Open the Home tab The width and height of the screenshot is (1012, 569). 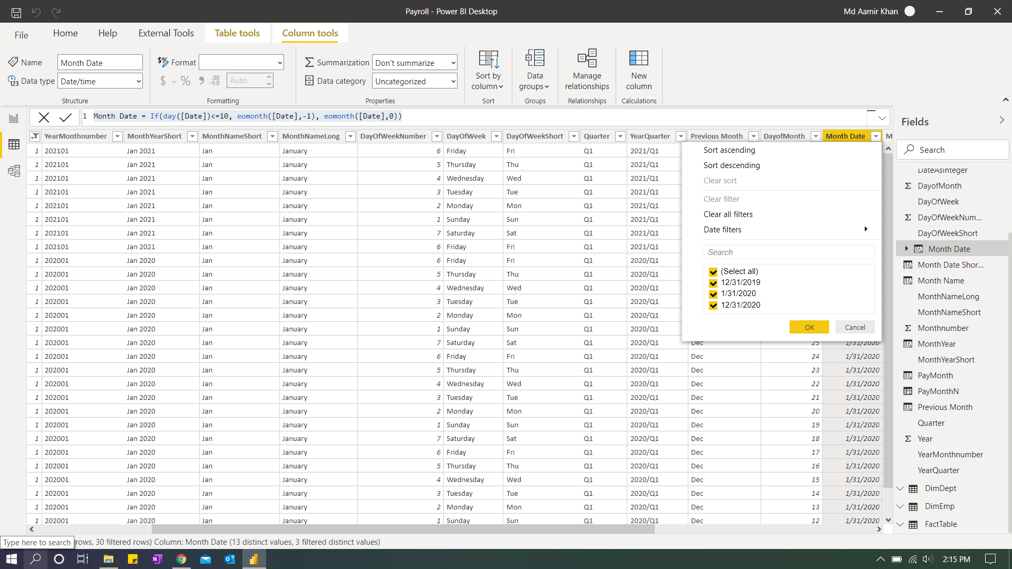(65, 33)
